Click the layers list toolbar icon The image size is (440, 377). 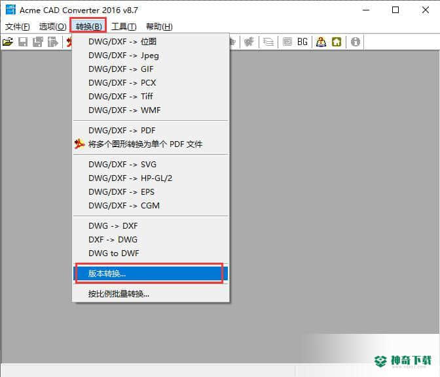coord(268,42)
